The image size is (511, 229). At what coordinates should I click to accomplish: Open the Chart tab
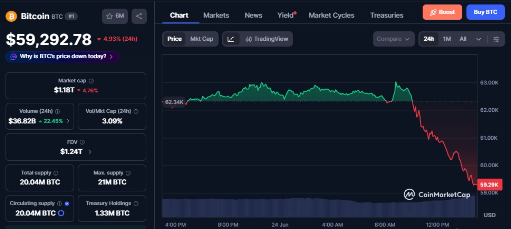[179, 15]
